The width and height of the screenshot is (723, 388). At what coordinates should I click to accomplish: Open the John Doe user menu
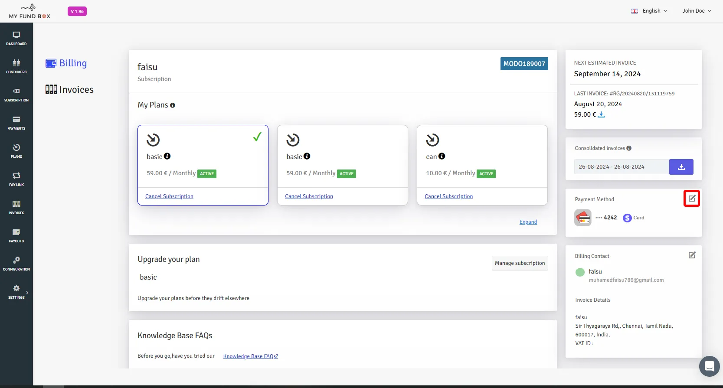(697, 11)
